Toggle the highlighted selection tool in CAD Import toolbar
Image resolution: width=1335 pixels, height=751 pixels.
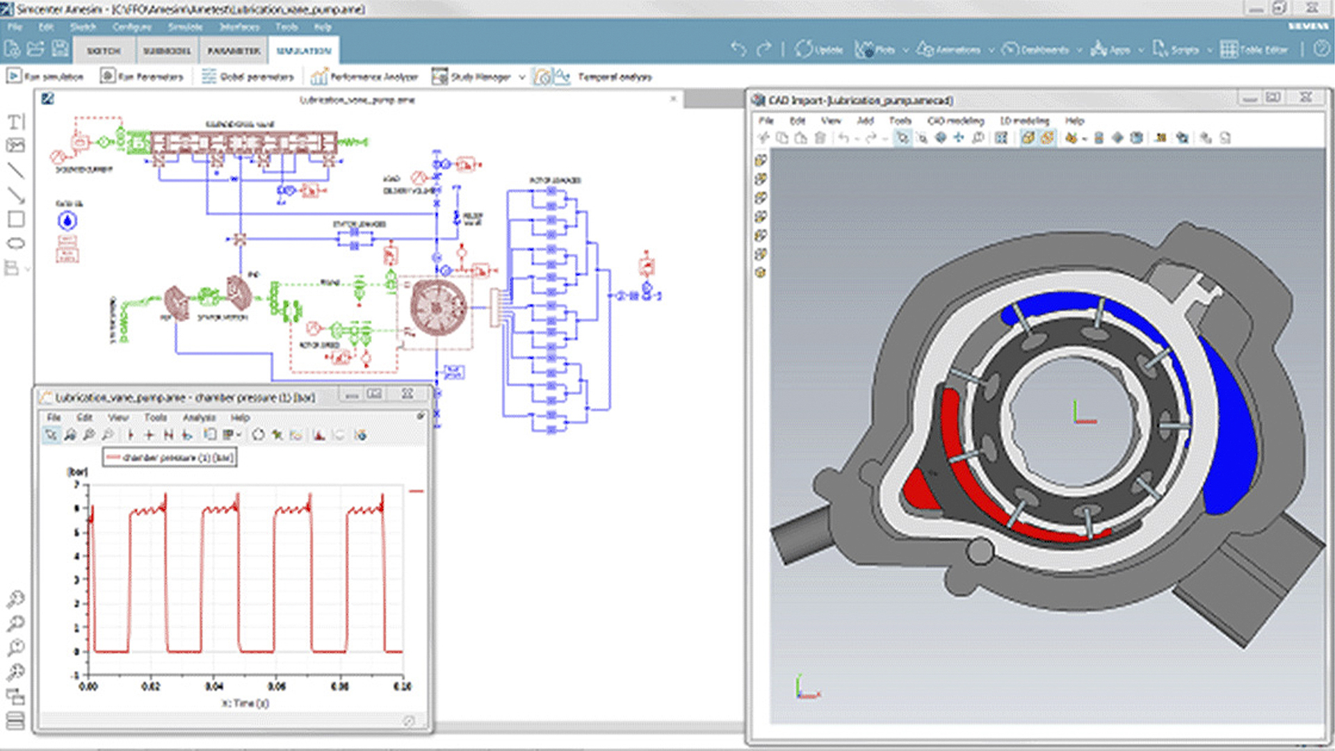[x=904, y=138]
